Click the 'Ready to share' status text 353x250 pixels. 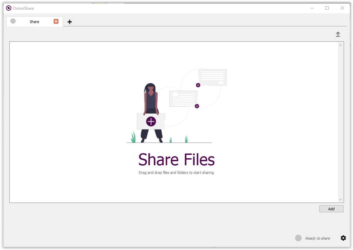pos(317,238)
